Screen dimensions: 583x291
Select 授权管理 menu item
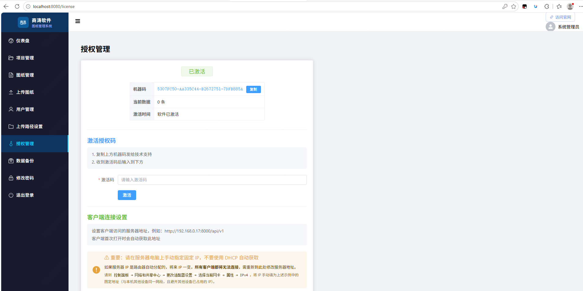coord(35,144)
